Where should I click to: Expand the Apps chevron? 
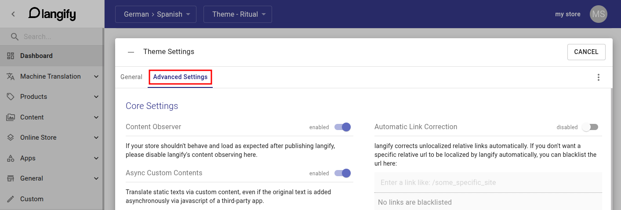click(x=96, y=158)
